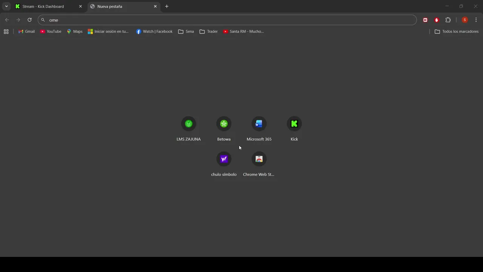Viewport: 483px width, 272px height.
Task: Expand the Sena bookmarks folder
Action: pos(186,31)
